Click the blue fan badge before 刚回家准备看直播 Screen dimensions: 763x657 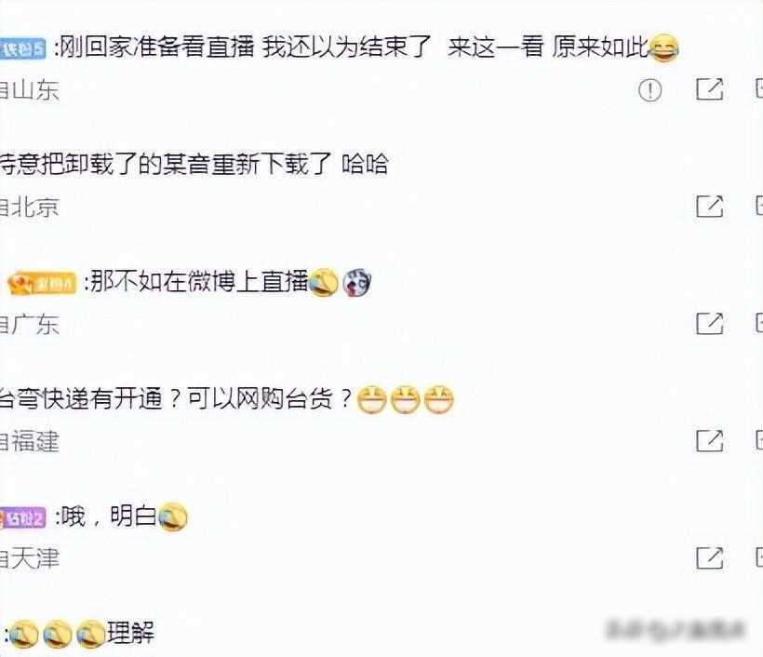tap(23, 49)
